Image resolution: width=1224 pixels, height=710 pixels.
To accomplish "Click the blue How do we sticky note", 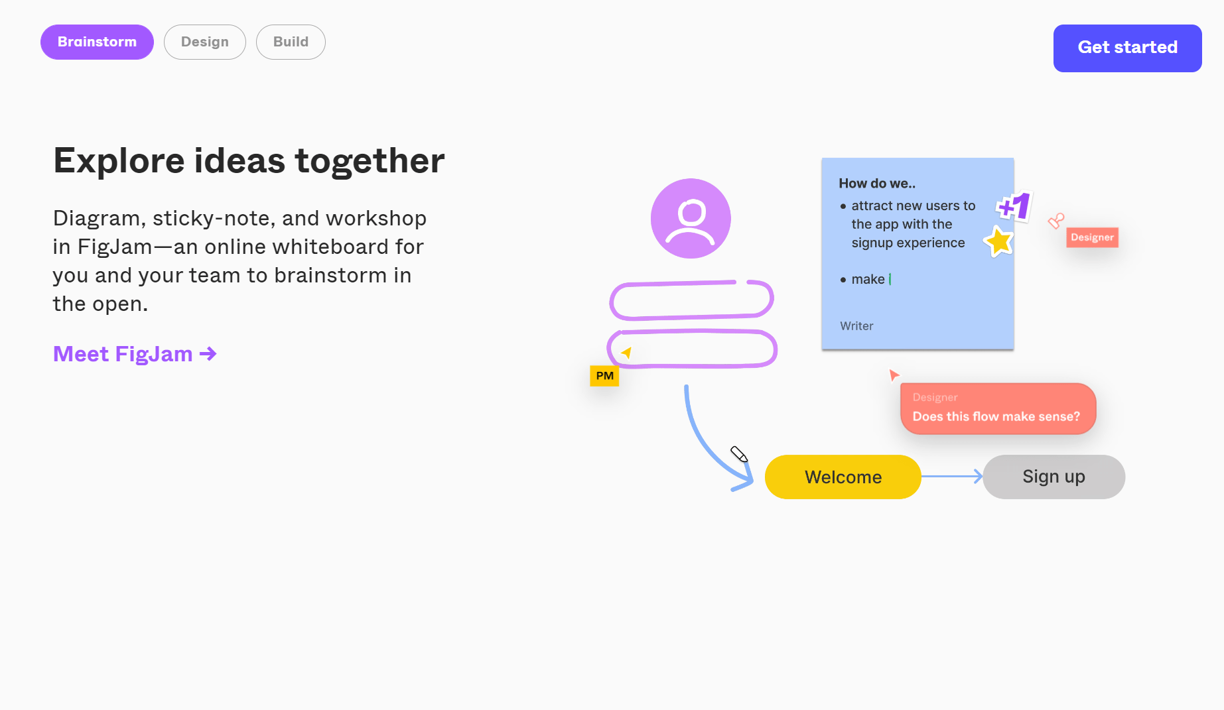I will [917, 300].
